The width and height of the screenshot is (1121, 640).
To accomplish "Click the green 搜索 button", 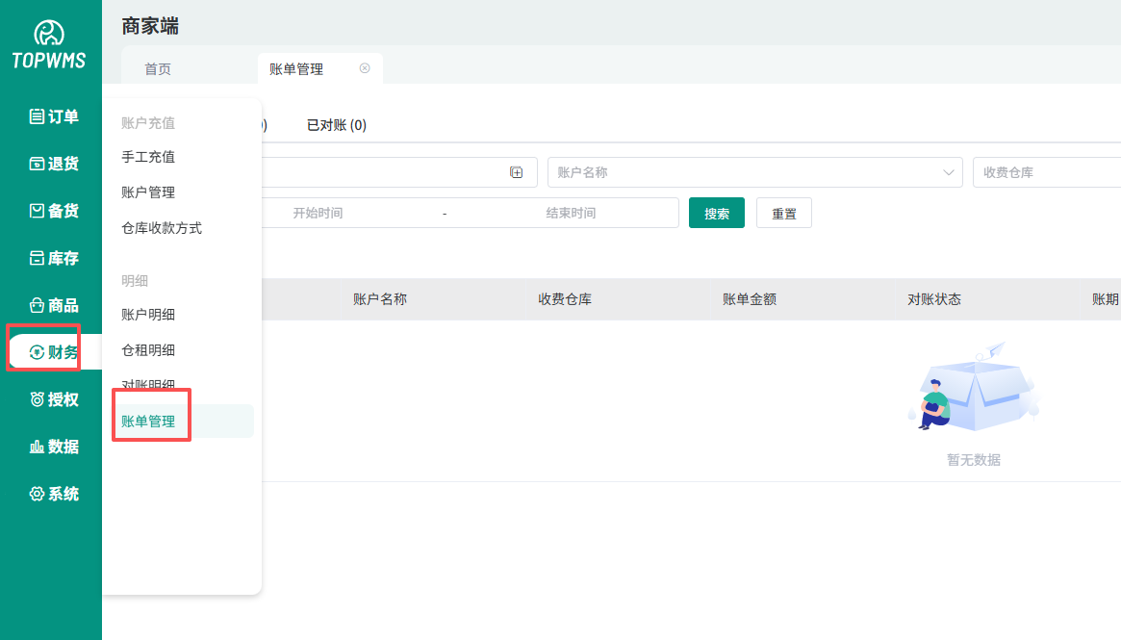I will click(x=717, y=213).
